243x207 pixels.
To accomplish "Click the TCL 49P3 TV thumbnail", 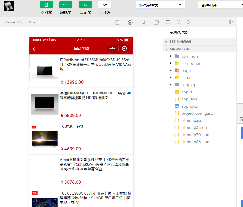I will click(x=45, y=137).
